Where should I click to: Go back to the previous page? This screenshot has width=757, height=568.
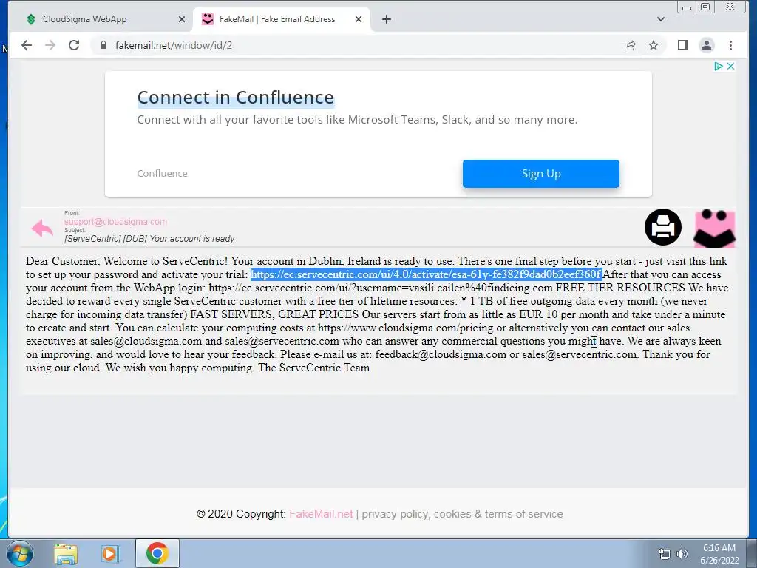click(27, 45)
